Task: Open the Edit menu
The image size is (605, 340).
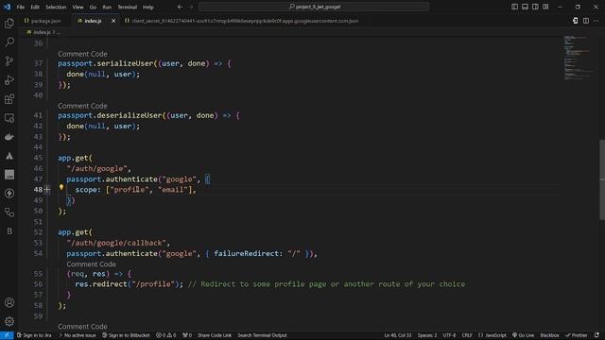Action: coord(35,7)
